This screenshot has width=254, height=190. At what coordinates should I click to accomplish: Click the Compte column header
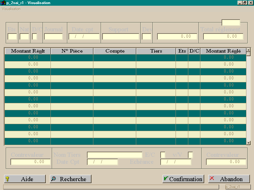(115, 51)
